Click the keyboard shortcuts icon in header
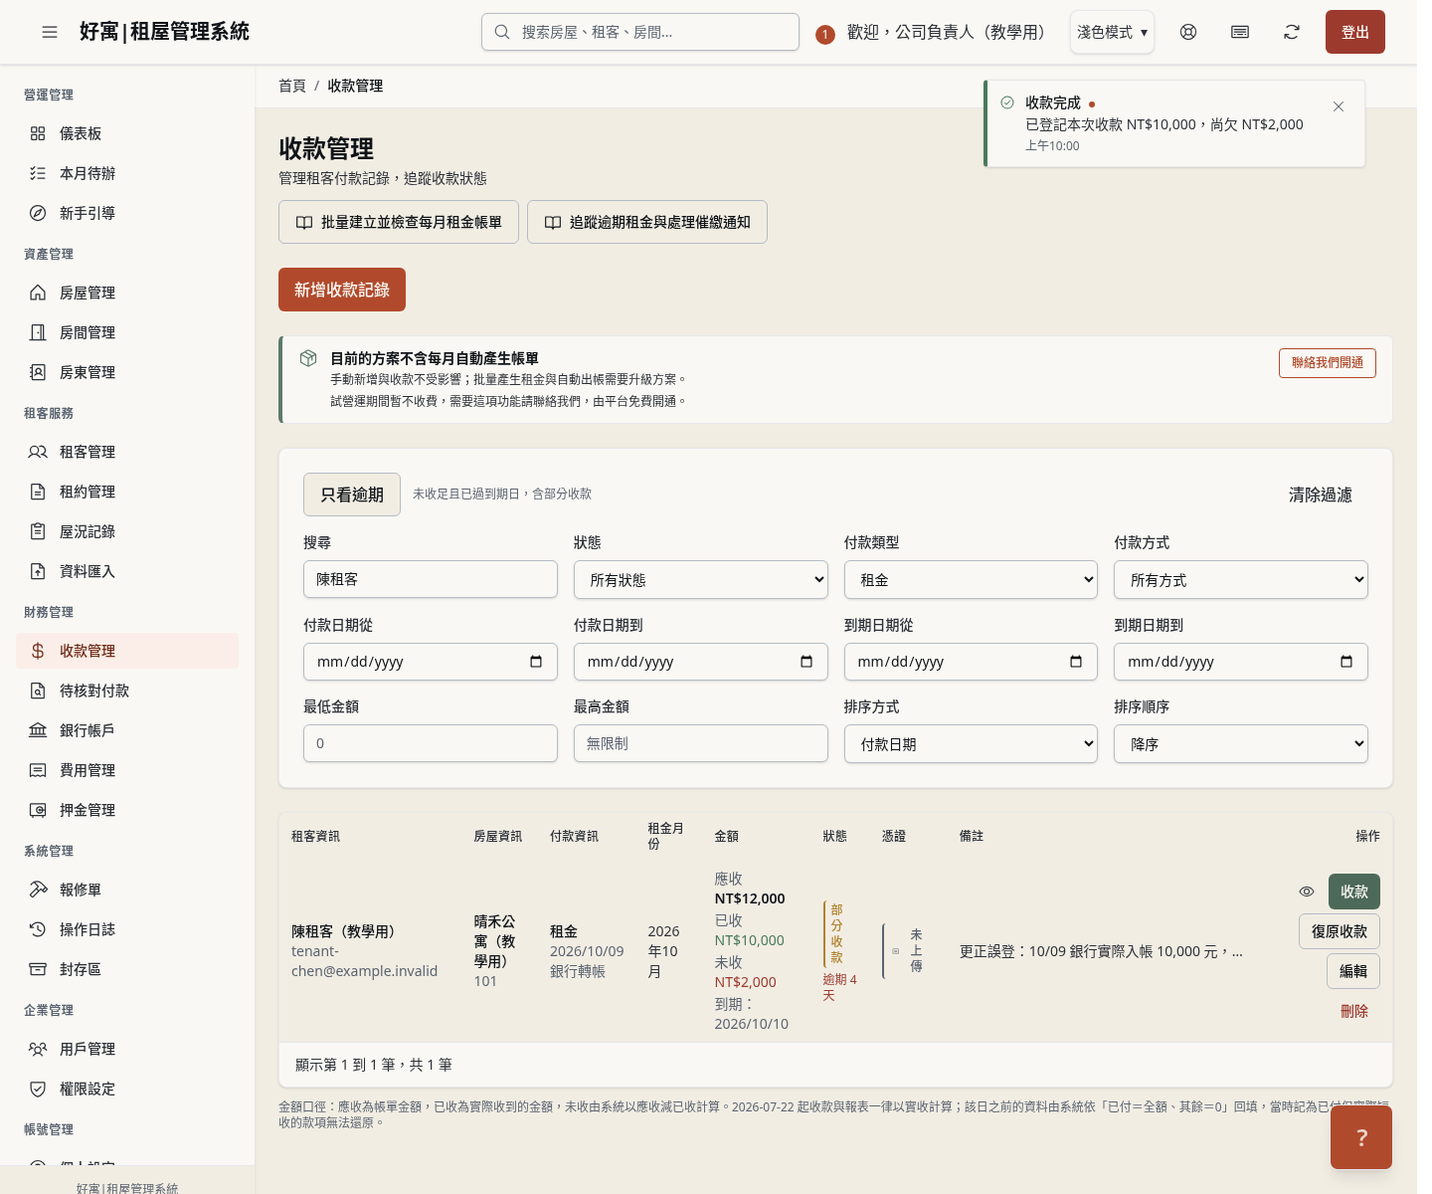 [x=1240, y=32]
